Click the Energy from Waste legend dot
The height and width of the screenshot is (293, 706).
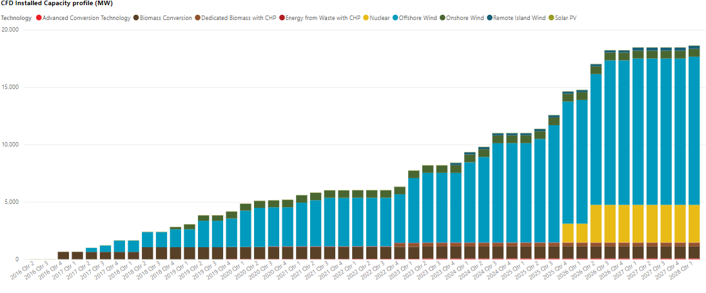[x=282, y=17]
